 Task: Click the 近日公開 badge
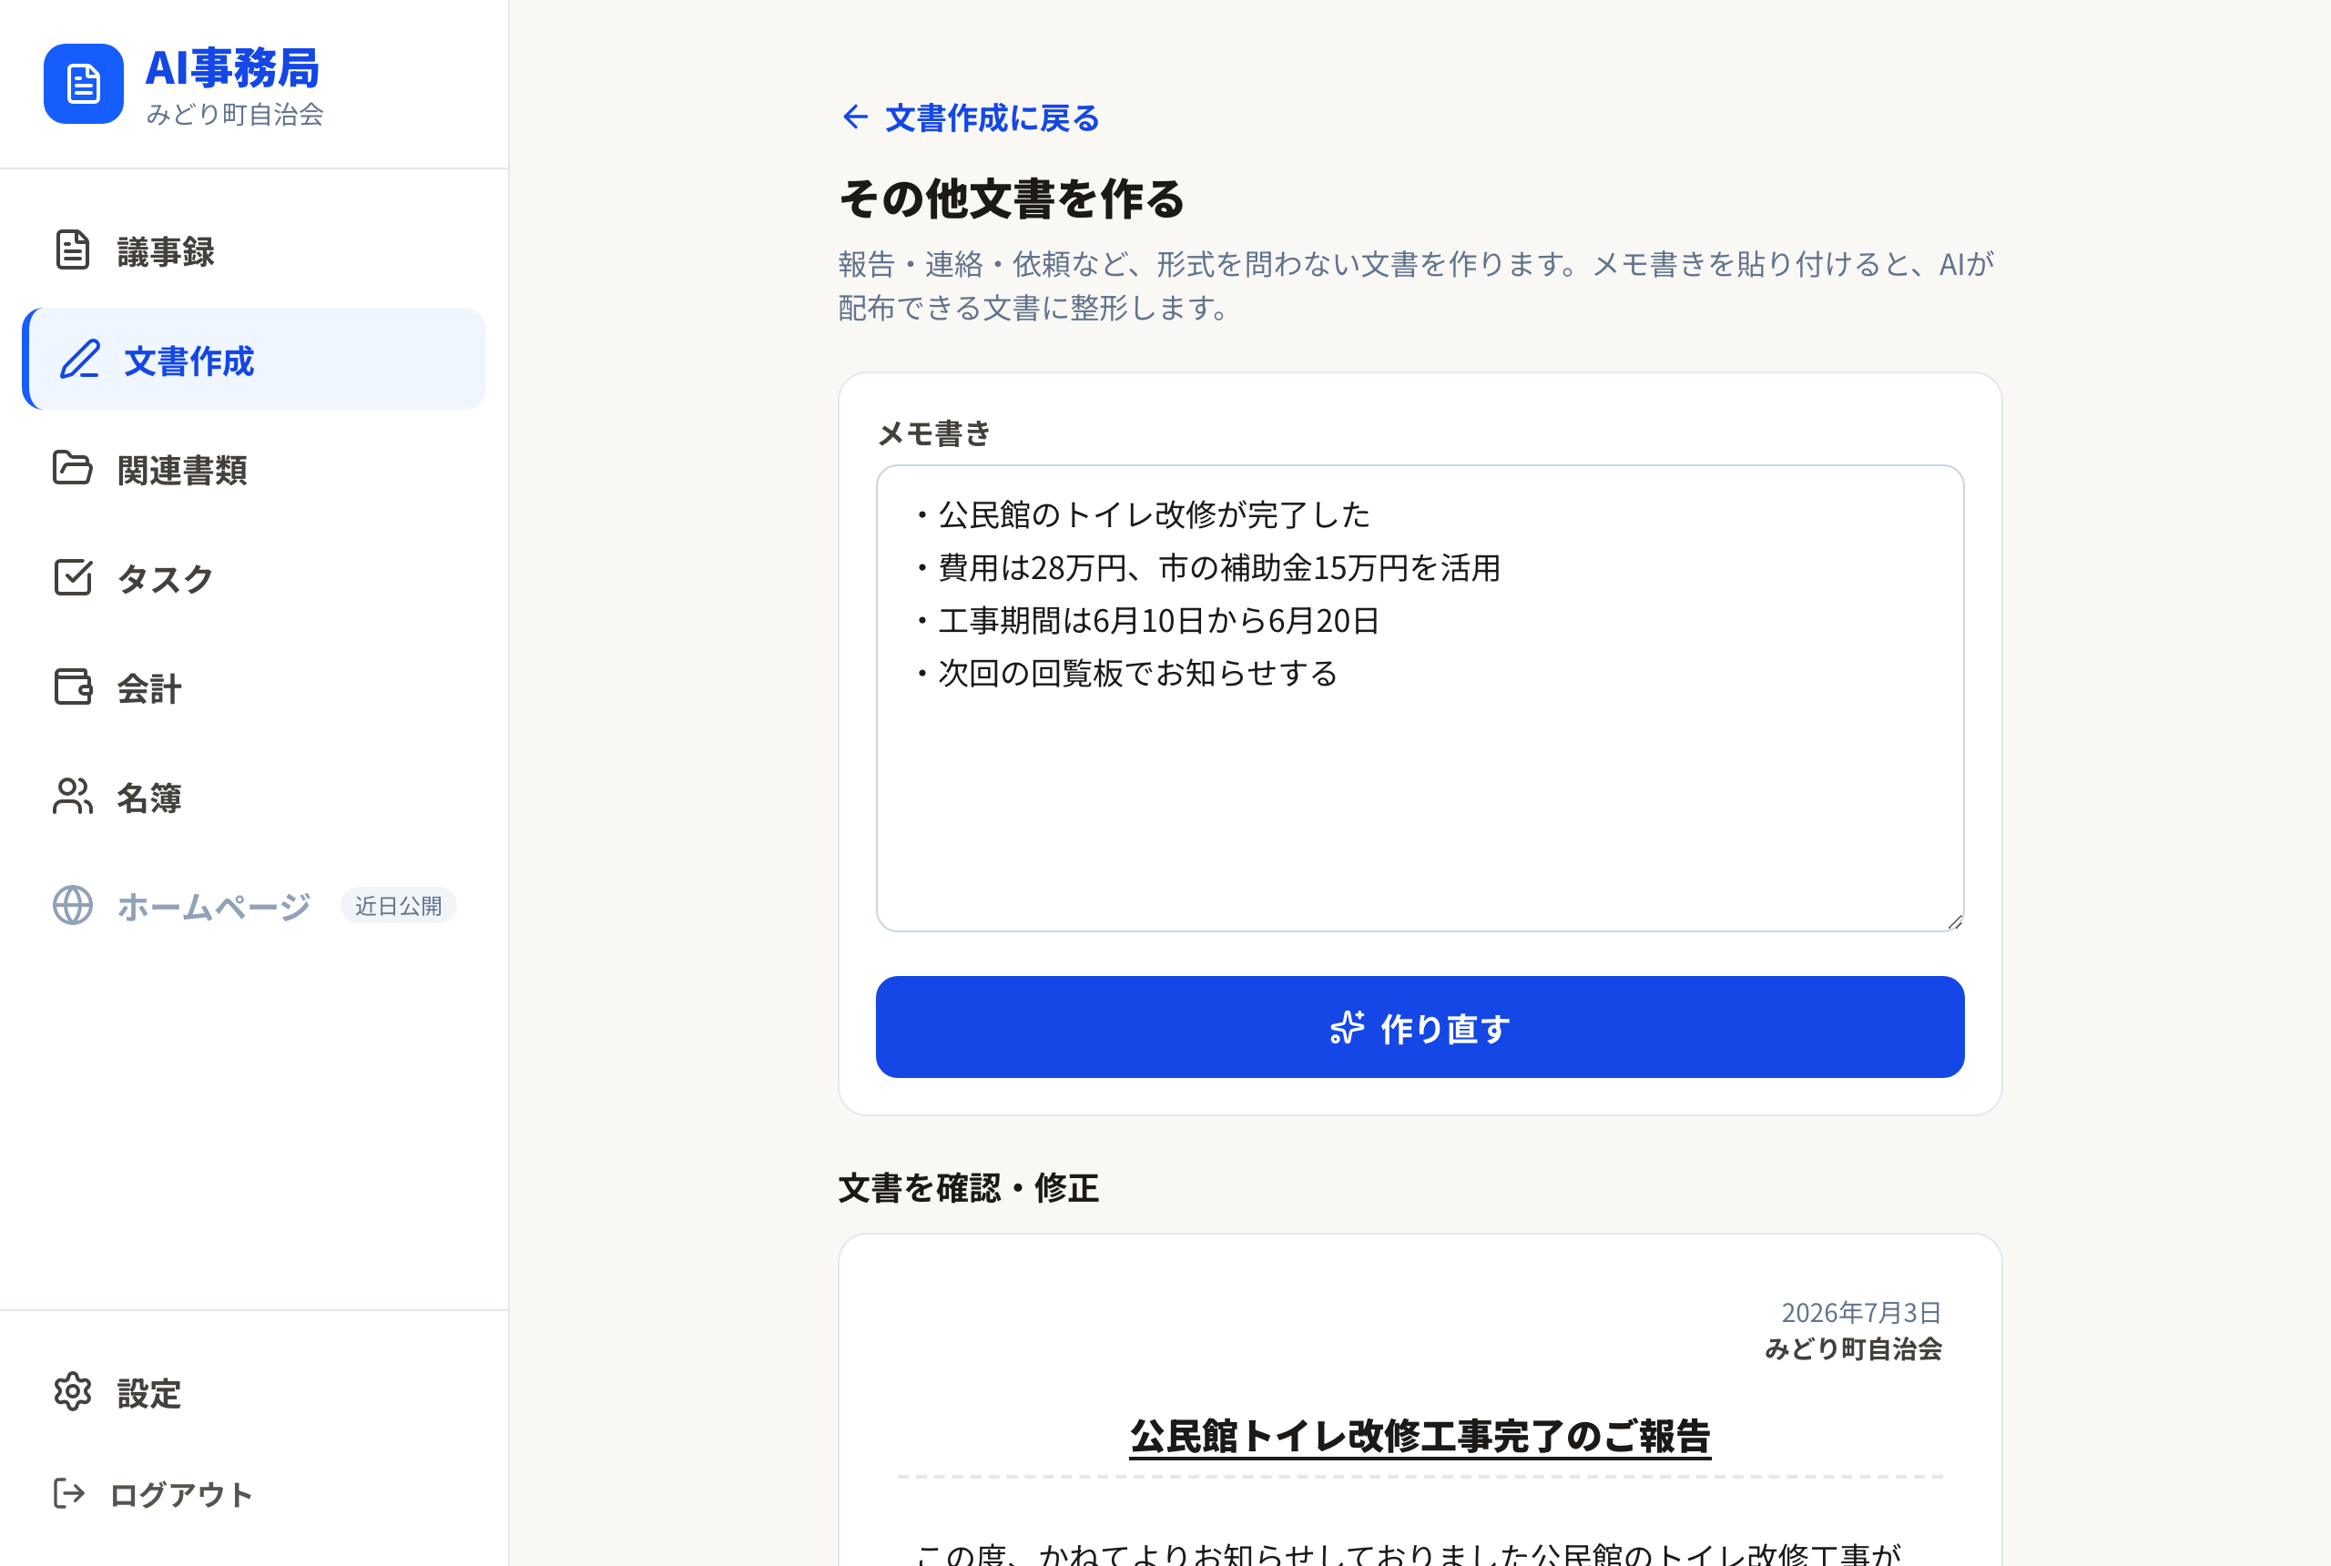tap(399, 905)
